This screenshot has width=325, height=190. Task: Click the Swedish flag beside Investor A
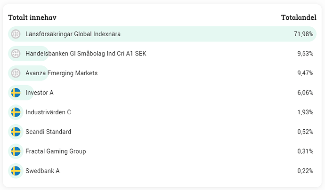(x=16, y=93)
